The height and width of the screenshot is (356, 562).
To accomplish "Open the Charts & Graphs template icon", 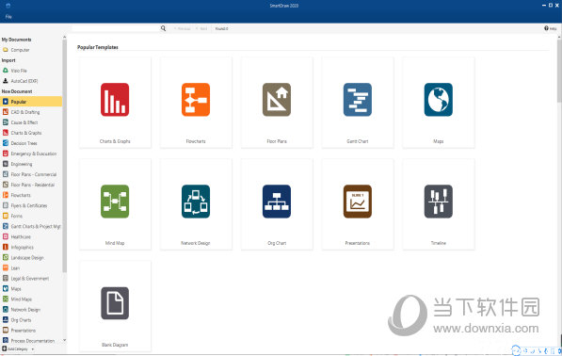I will (x=115, y=100).
